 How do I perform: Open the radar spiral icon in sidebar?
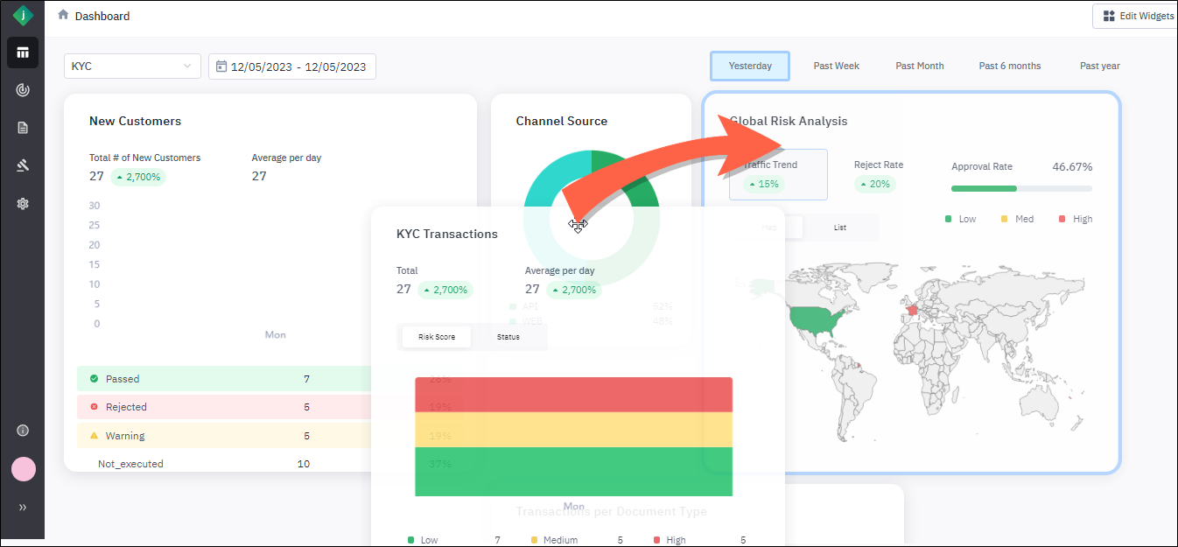click(x=23, y=90)
